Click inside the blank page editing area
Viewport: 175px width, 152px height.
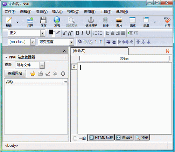125,98
